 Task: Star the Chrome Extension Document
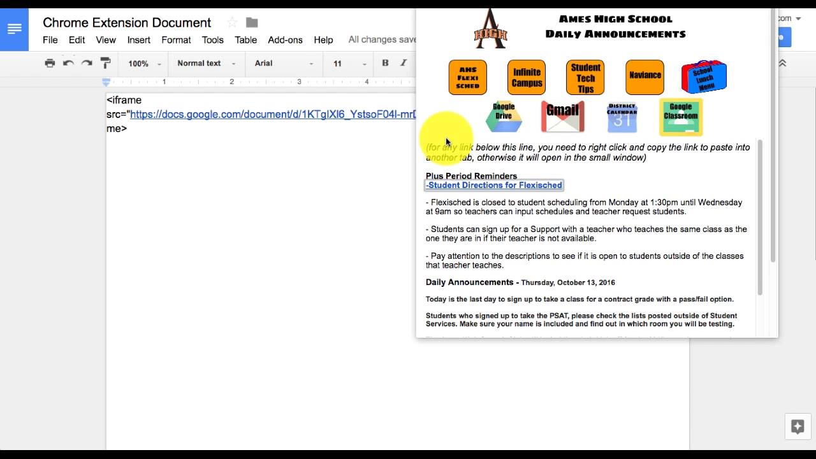coord(232,23)
